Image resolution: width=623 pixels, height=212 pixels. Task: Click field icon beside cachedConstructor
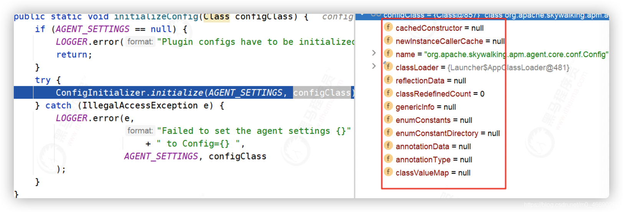[388, 27]
